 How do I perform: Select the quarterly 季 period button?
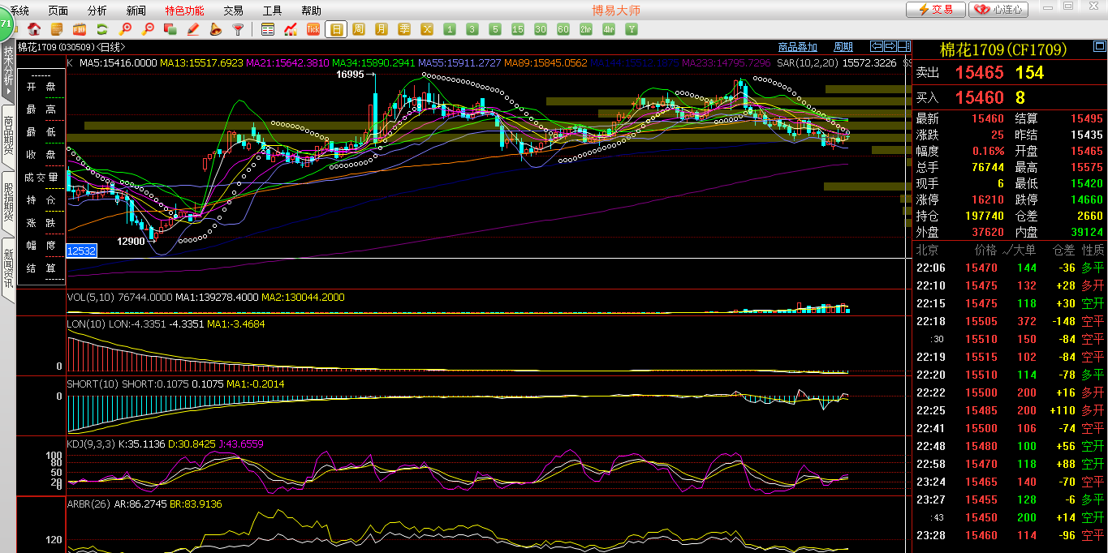pyautogui.click(x=404, y=29)
